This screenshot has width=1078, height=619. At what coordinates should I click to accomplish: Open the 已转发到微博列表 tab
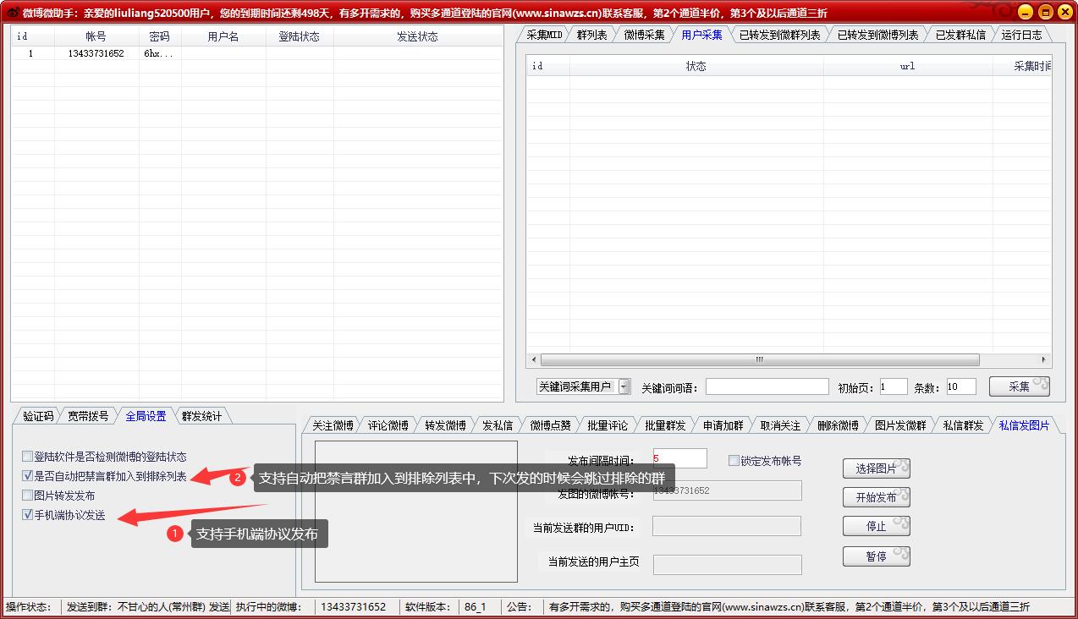coord(877,35)
